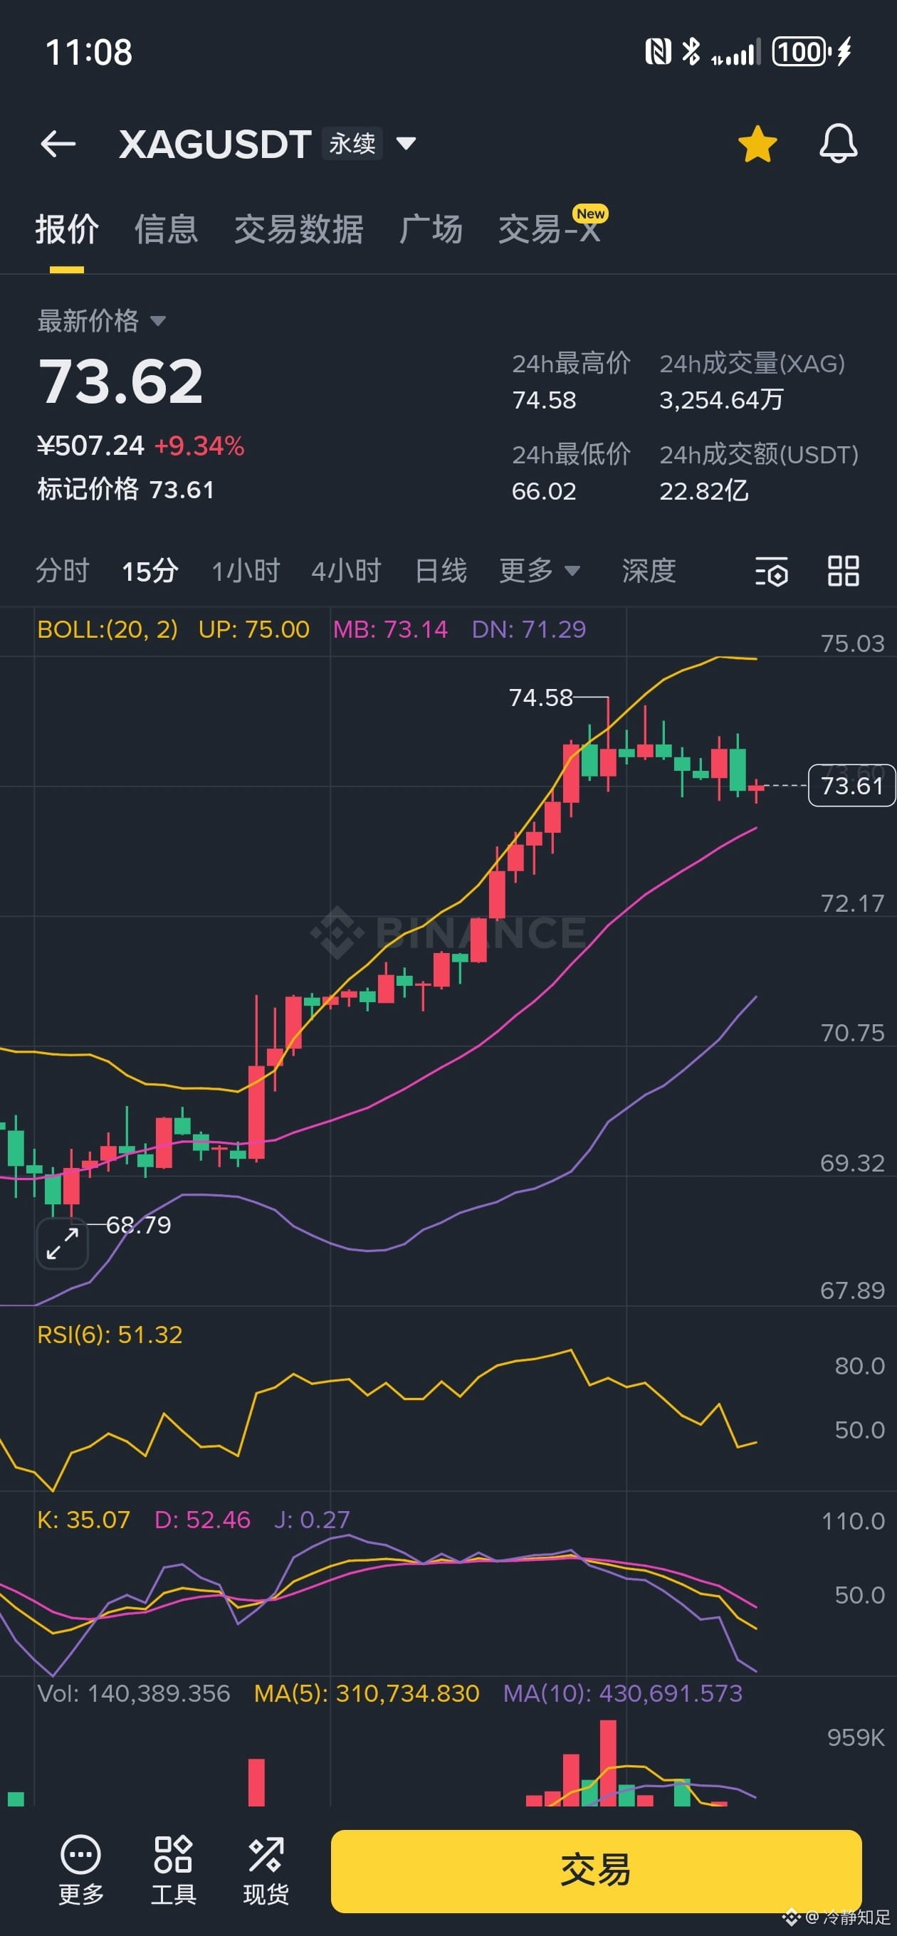Switch chart to 1小时 interval
This screenshot has height=1936, width=897.
[245, 570]
